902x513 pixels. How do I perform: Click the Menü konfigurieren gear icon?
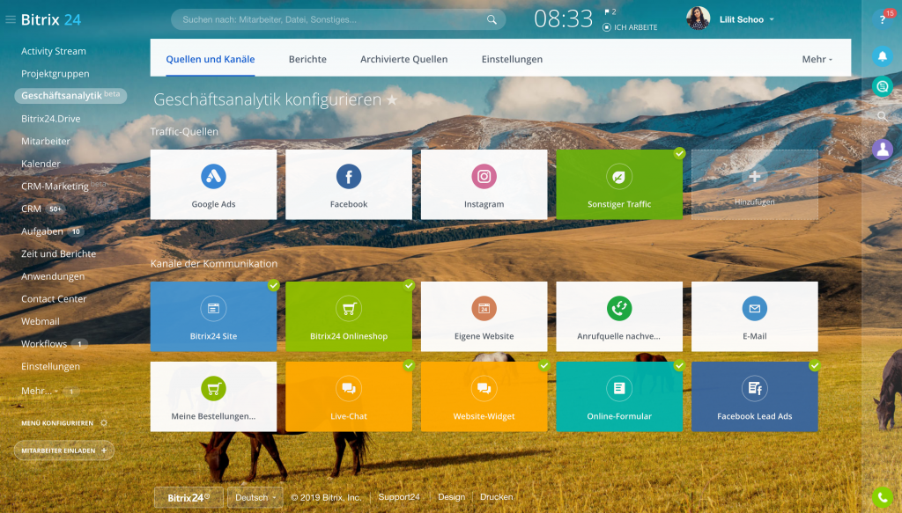pos(104,423)
